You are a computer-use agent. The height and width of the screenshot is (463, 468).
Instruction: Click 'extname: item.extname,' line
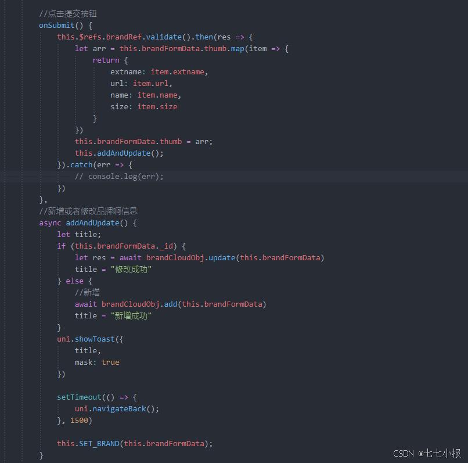point(159,72)
